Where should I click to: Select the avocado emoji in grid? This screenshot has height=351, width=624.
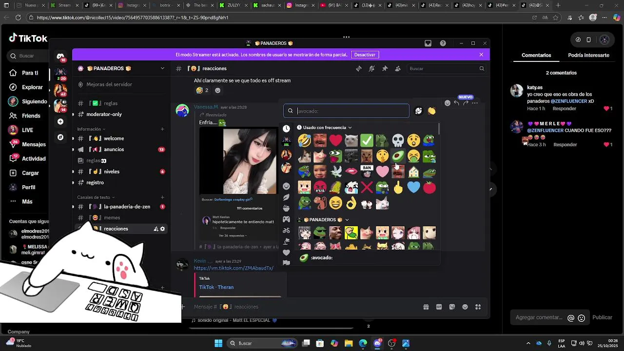coord(398,156)
